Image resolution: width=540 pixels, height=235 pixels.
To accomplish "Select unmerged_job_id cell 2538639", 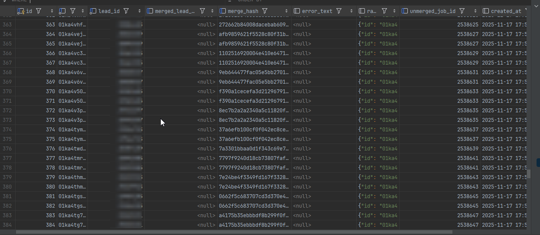I will click(x=439, y=149).
